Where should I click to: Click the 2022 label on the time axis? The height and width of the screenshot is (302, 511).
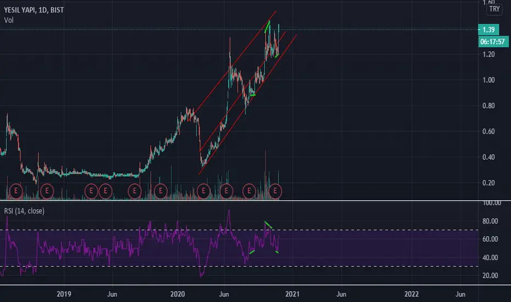412,294
